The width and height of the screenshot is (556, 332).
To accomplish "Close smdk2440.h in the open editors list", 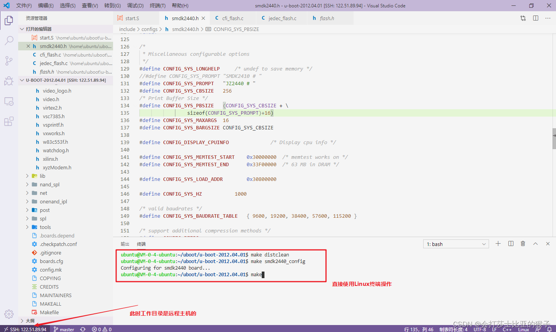I will coord(28,46).
